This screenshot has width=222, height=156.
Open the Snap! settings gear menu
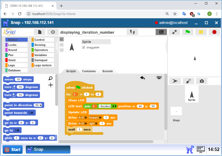(x=53, y=32)
